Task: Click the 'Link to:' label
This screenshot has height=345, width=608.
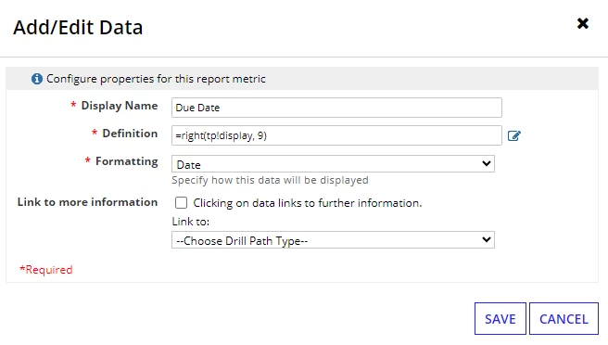Action: click(x=191, y=222)
